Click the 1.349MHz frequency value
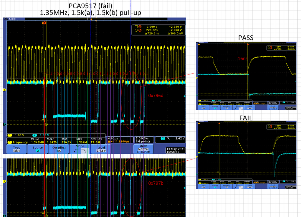The height and width of the screenshot is (217, 301). pos(38,142)
